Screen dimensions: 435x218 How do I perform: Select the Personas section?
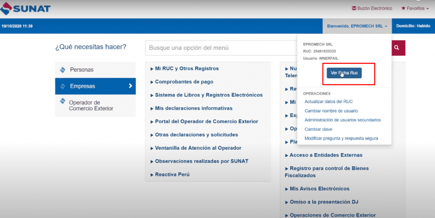pos(96,70)
